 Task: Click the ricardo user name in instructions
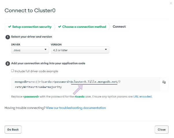(x=79, y=97)
